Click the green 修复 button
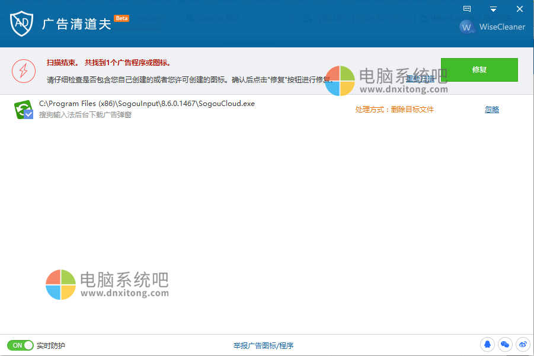Screen dimensions: 534x356 click(479, 70)
